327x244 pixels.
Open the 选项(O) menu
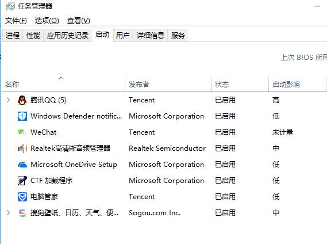click(x=47, y=21)
